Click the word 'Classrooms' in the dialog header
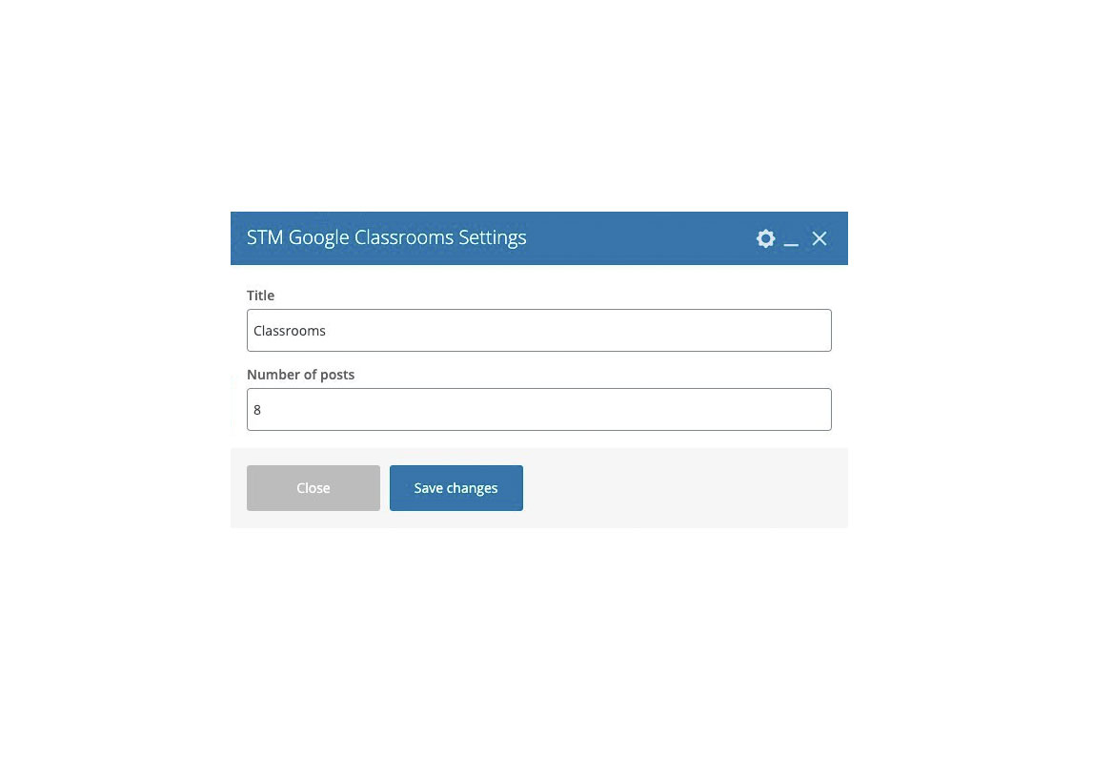The width and height of the screenshot is (1093, 776). [401, 237]
